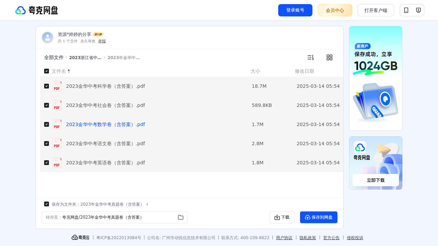Viewport: 438px width, 246px height.
Task: Click PDF icon of 数学卷 file
Action: click(57, 124)
